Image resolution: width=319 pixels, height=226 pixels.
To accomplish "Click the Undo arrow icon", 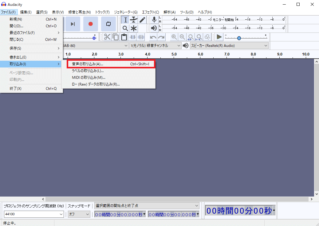I will [153, 37].
